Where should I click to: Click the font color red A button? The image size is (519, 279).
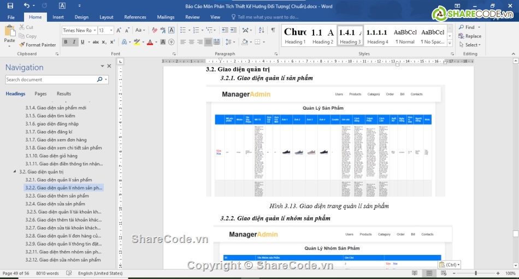tap(150, 42)
